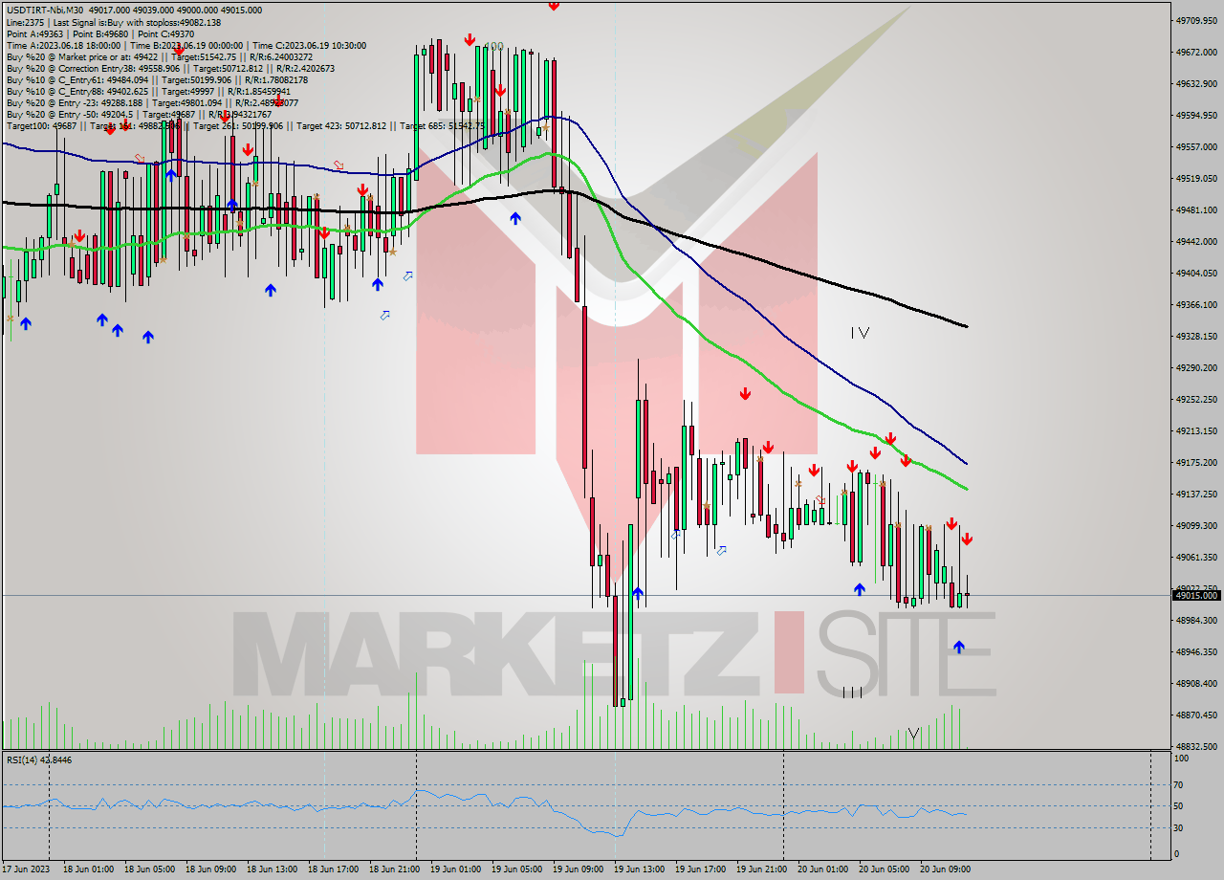1224x880 pixels.
Task: Click the 49061.350 price axis label
Action: click(x=1196, y=557)
